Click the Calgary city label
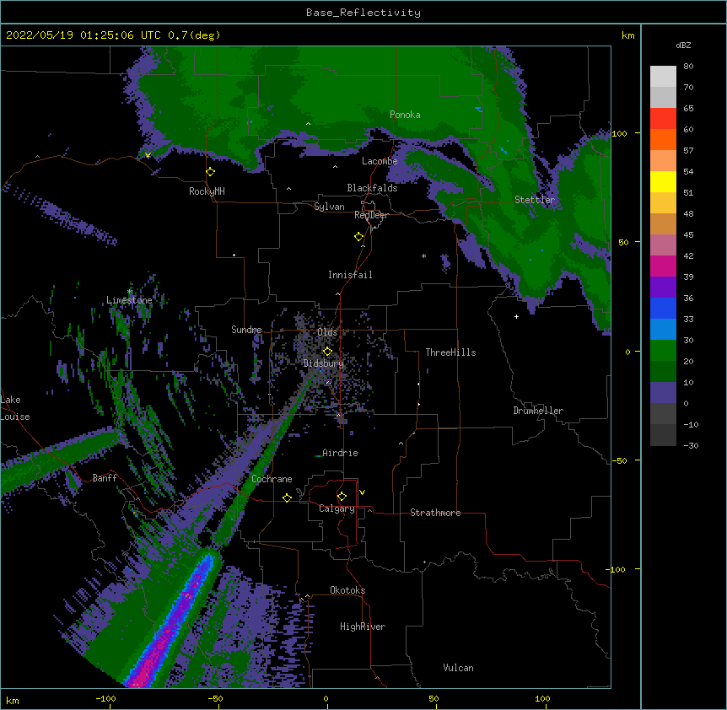Screen dimensions: 727x710 point(337,508)
